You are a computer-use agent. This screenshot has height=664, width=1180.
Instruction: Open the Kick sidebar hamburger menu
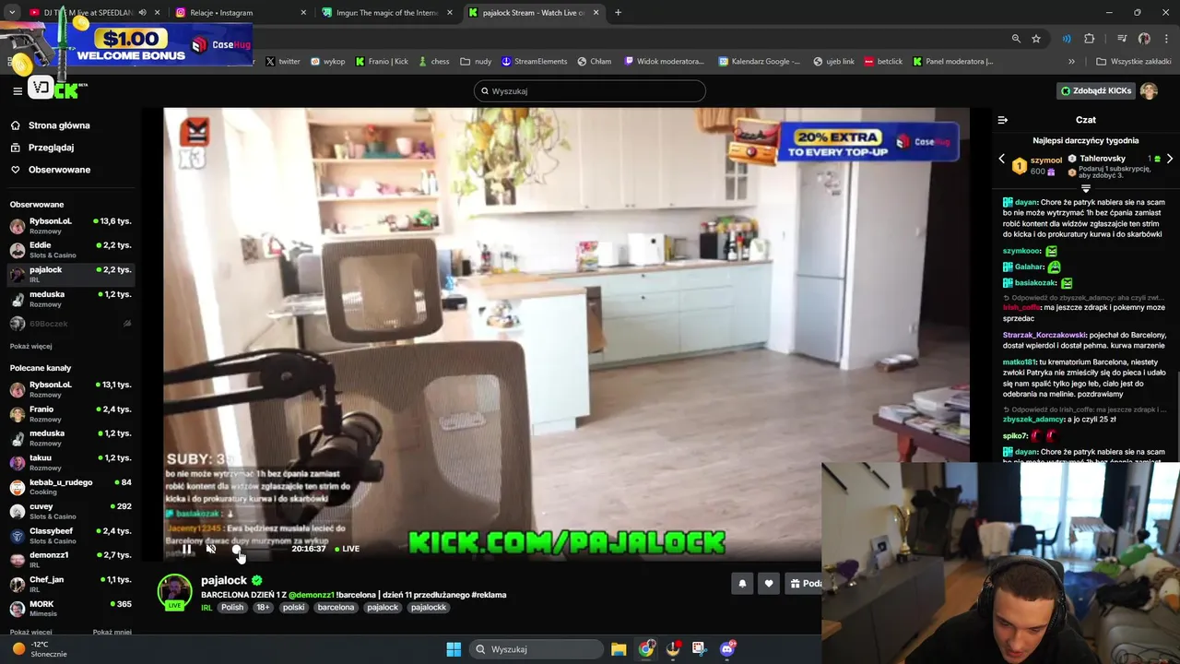click(18, 90)
